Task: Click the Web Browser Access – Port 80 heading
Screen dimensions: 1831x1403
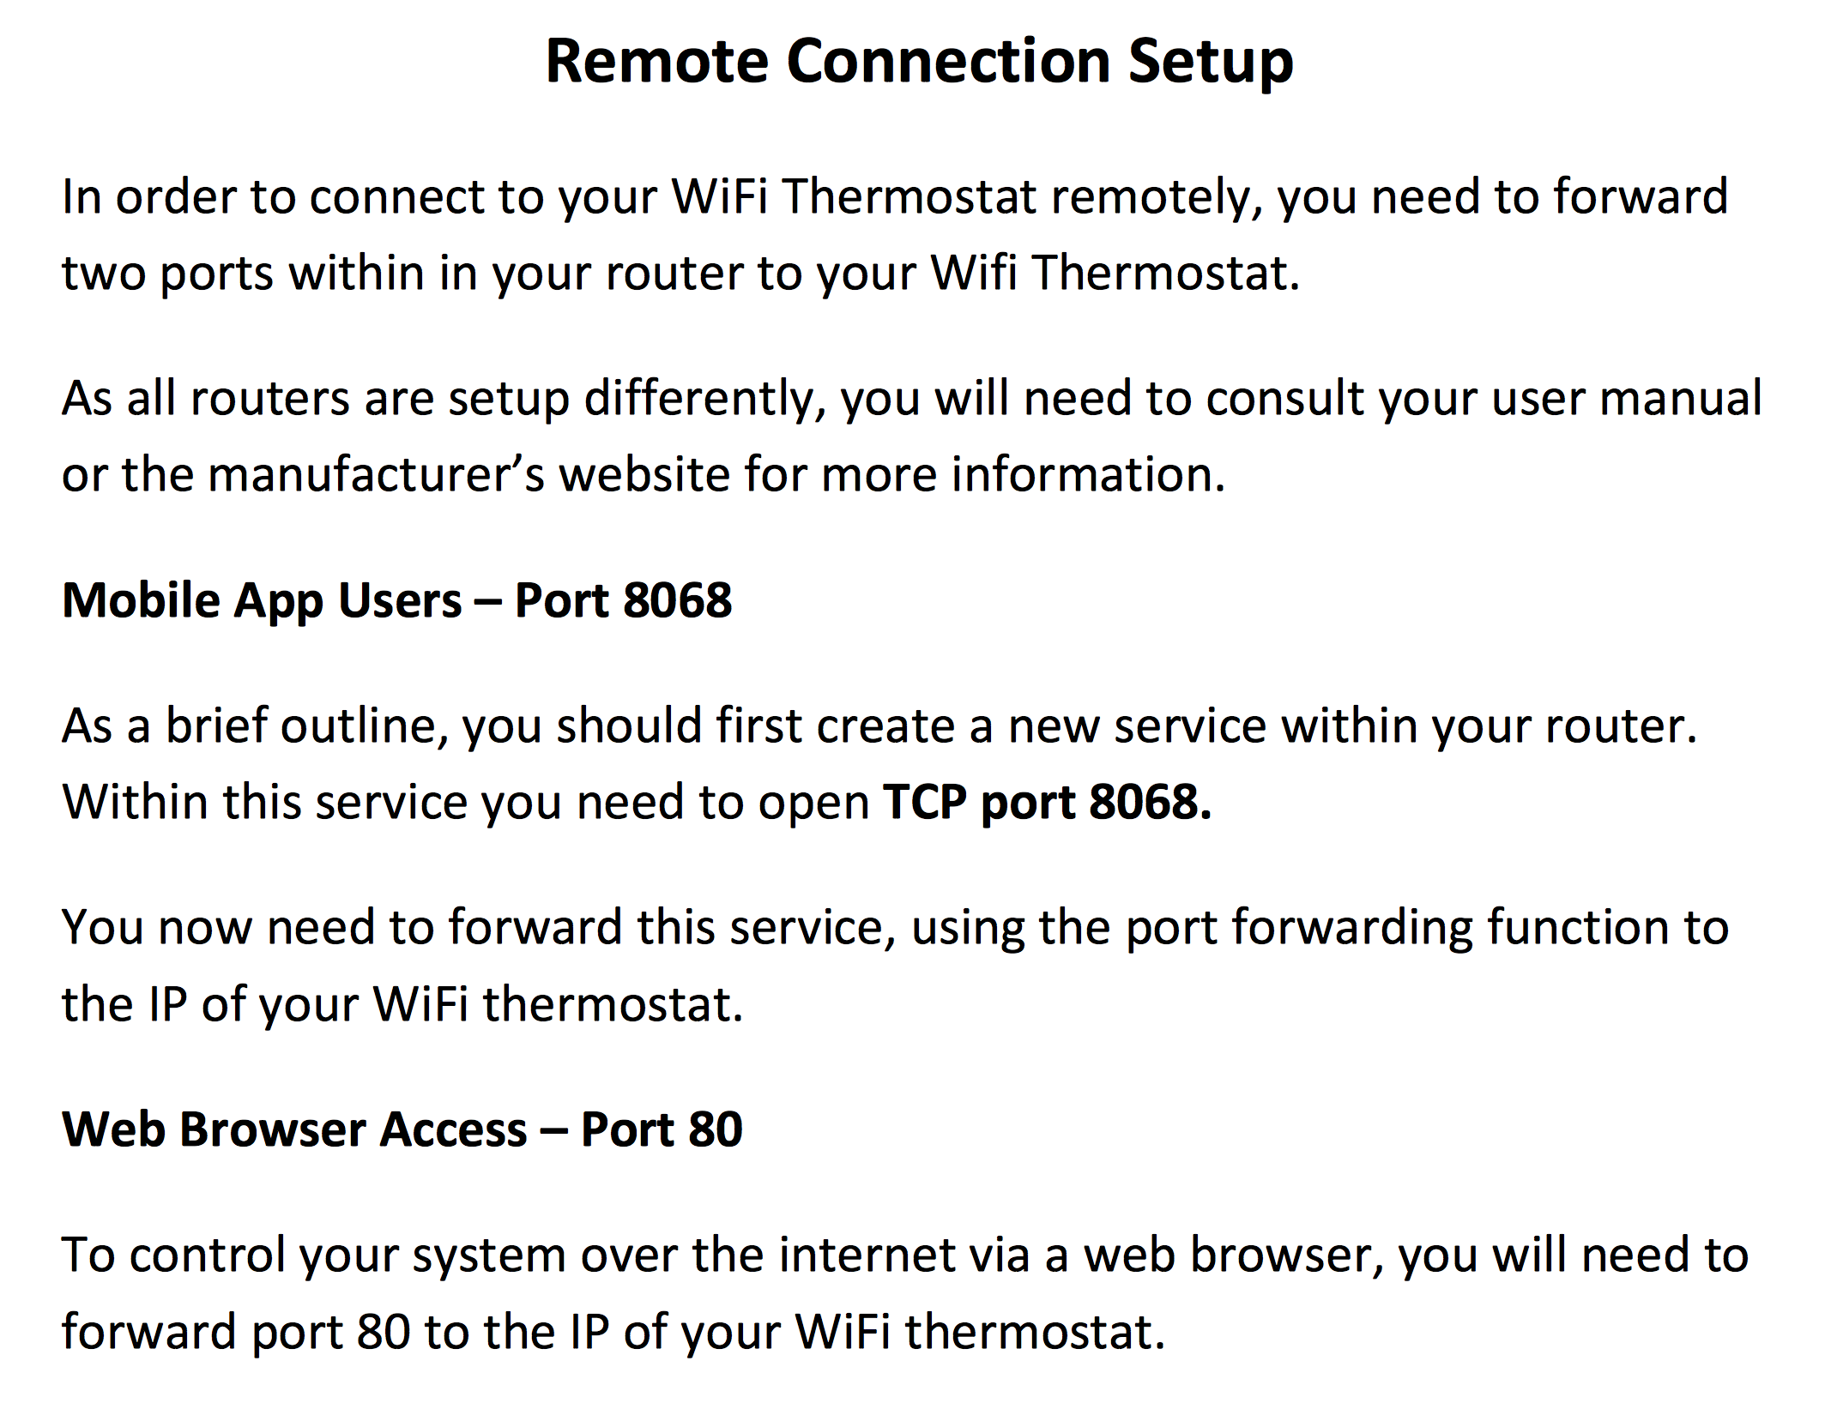Action: click(402, 1129)
